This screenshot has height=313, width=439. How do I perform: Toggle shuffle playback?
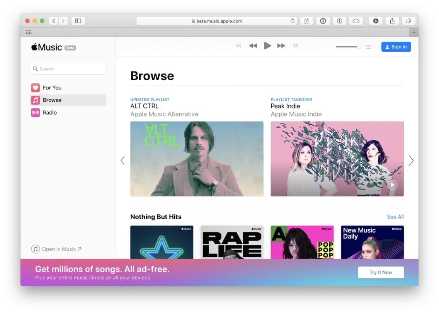pyautogui.click(x=238, y=46)
